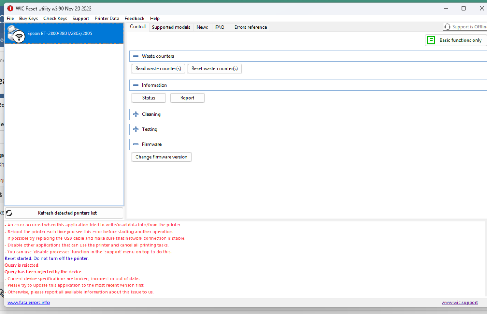Screen dimensions: 487x314
Task: Open the www.fatalerrors.info link
Action: coord(28,303)
